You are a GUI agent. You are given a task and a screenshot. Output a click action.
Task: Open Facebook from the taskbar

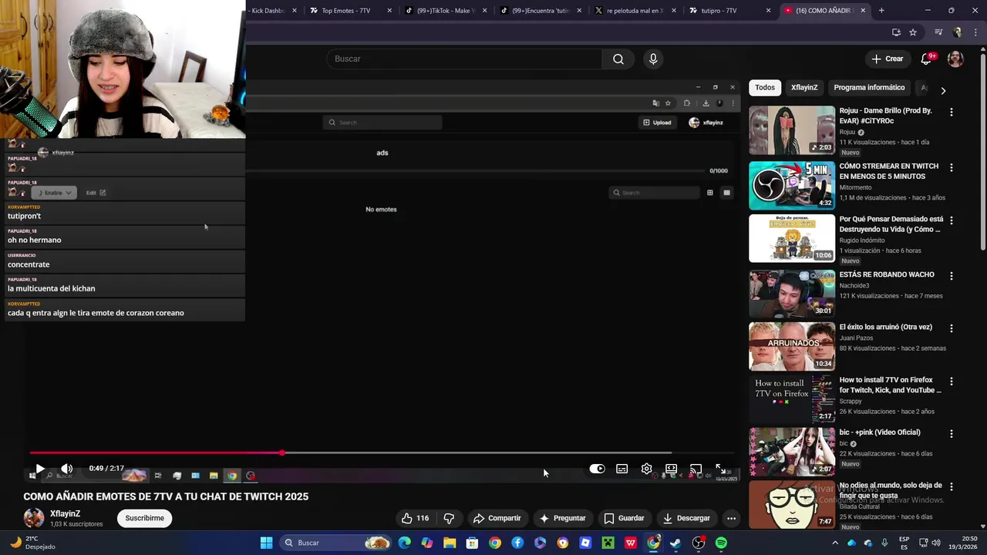pyautogui.click(x=517, y=543)
